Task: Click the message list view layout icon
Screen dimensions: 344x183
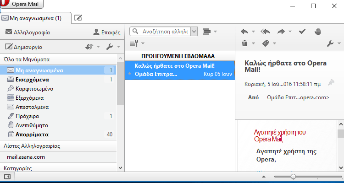Action: tap(207, 32)
